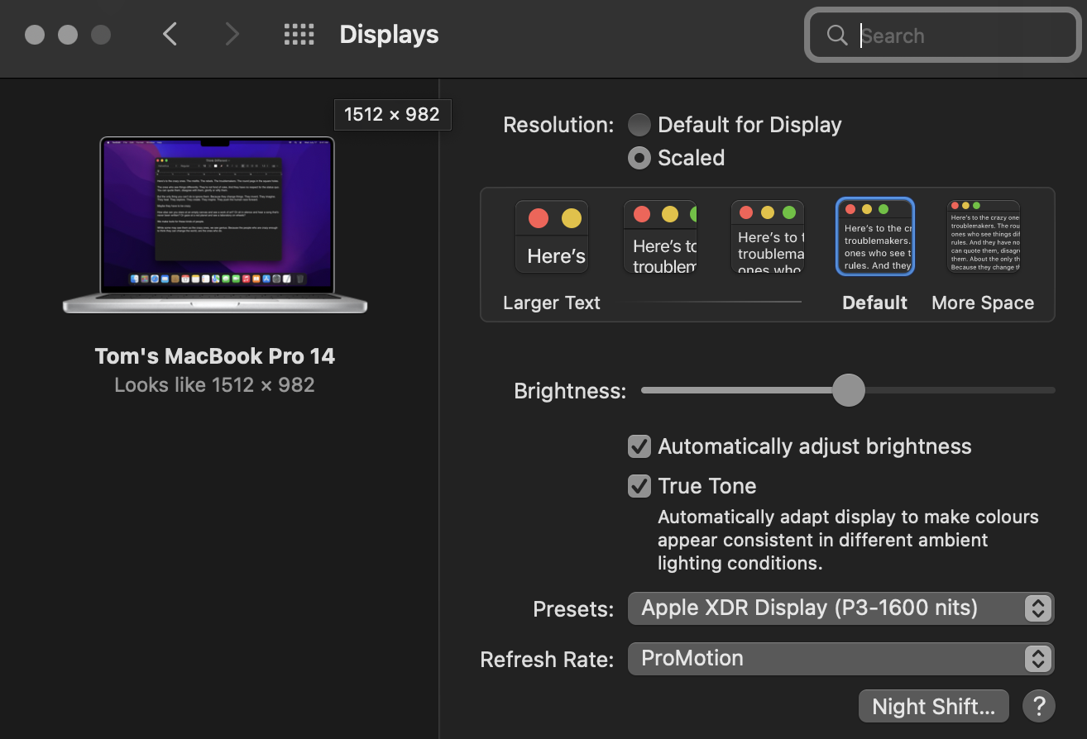Choose the Default scaled resolution thumbnail
1087x739 pixels.
click(x=875, y=236)
